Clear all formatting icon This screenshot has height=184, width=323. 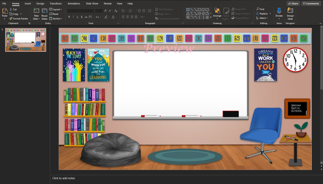click(x=116, y=11)
